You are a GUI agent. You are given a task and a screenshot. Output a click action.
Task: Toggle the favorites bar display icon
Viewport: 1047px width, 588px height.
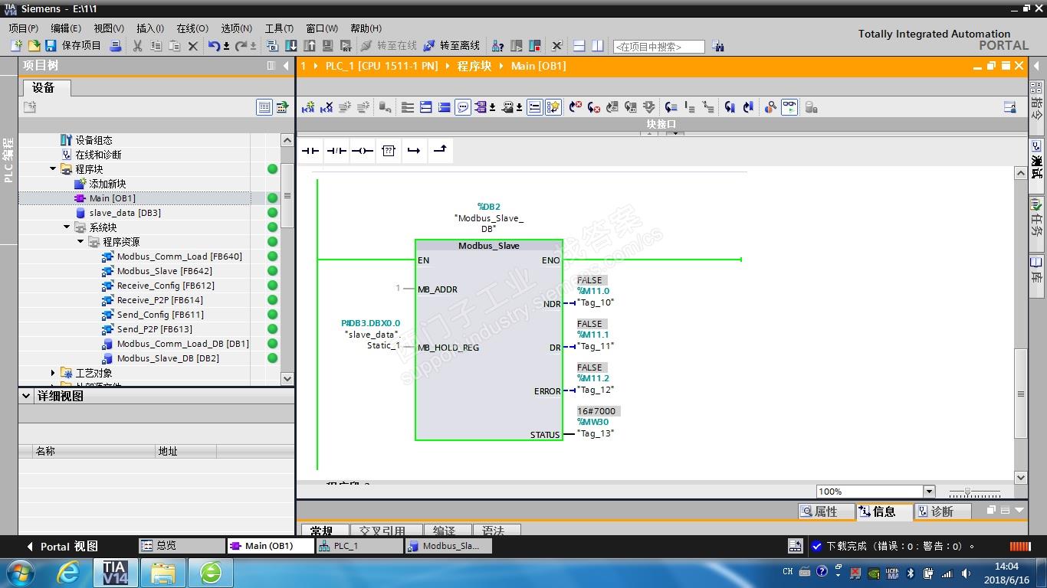coord(553,107)
